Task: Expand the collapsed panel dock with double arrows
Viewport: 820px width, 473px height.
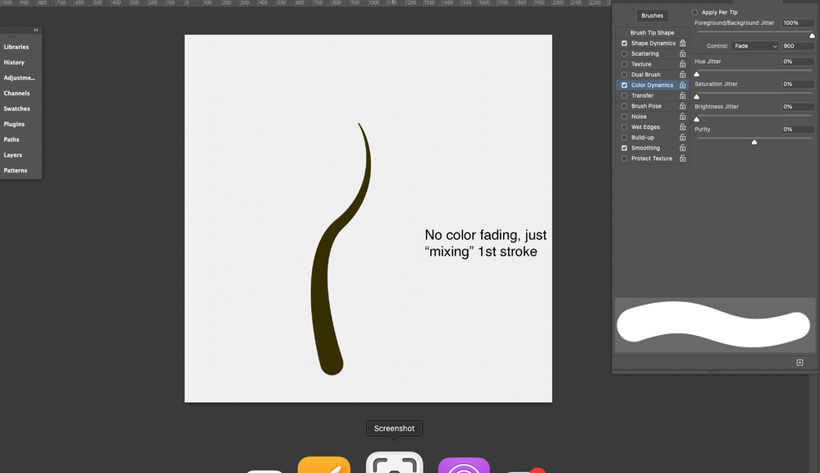Action: [x=36, y=30]
